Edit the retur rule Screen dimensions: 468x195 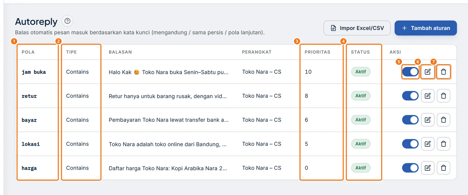coord(428,96)
